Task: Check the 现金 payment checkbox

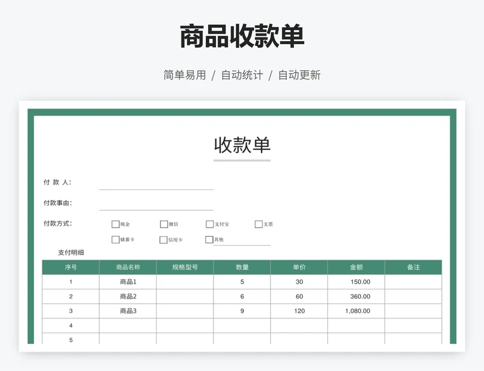Action: [116, 225]
